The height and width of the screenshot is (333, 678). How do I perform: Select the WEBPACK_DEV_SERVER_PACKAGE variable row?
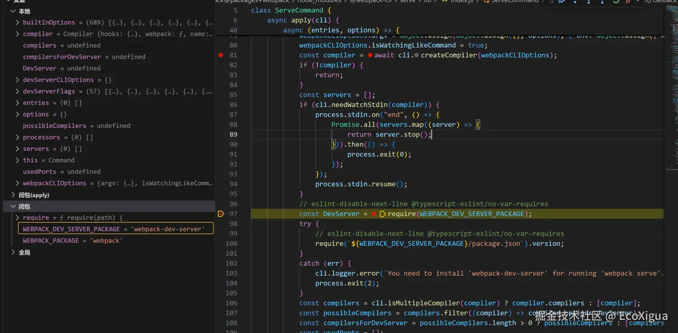click(x=116, y=229)
